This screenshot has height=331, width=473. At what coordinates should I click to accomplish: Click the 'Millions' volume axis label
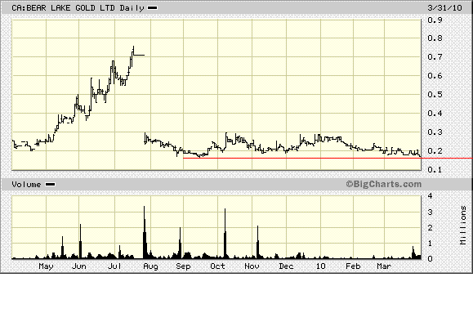[463, 225]
